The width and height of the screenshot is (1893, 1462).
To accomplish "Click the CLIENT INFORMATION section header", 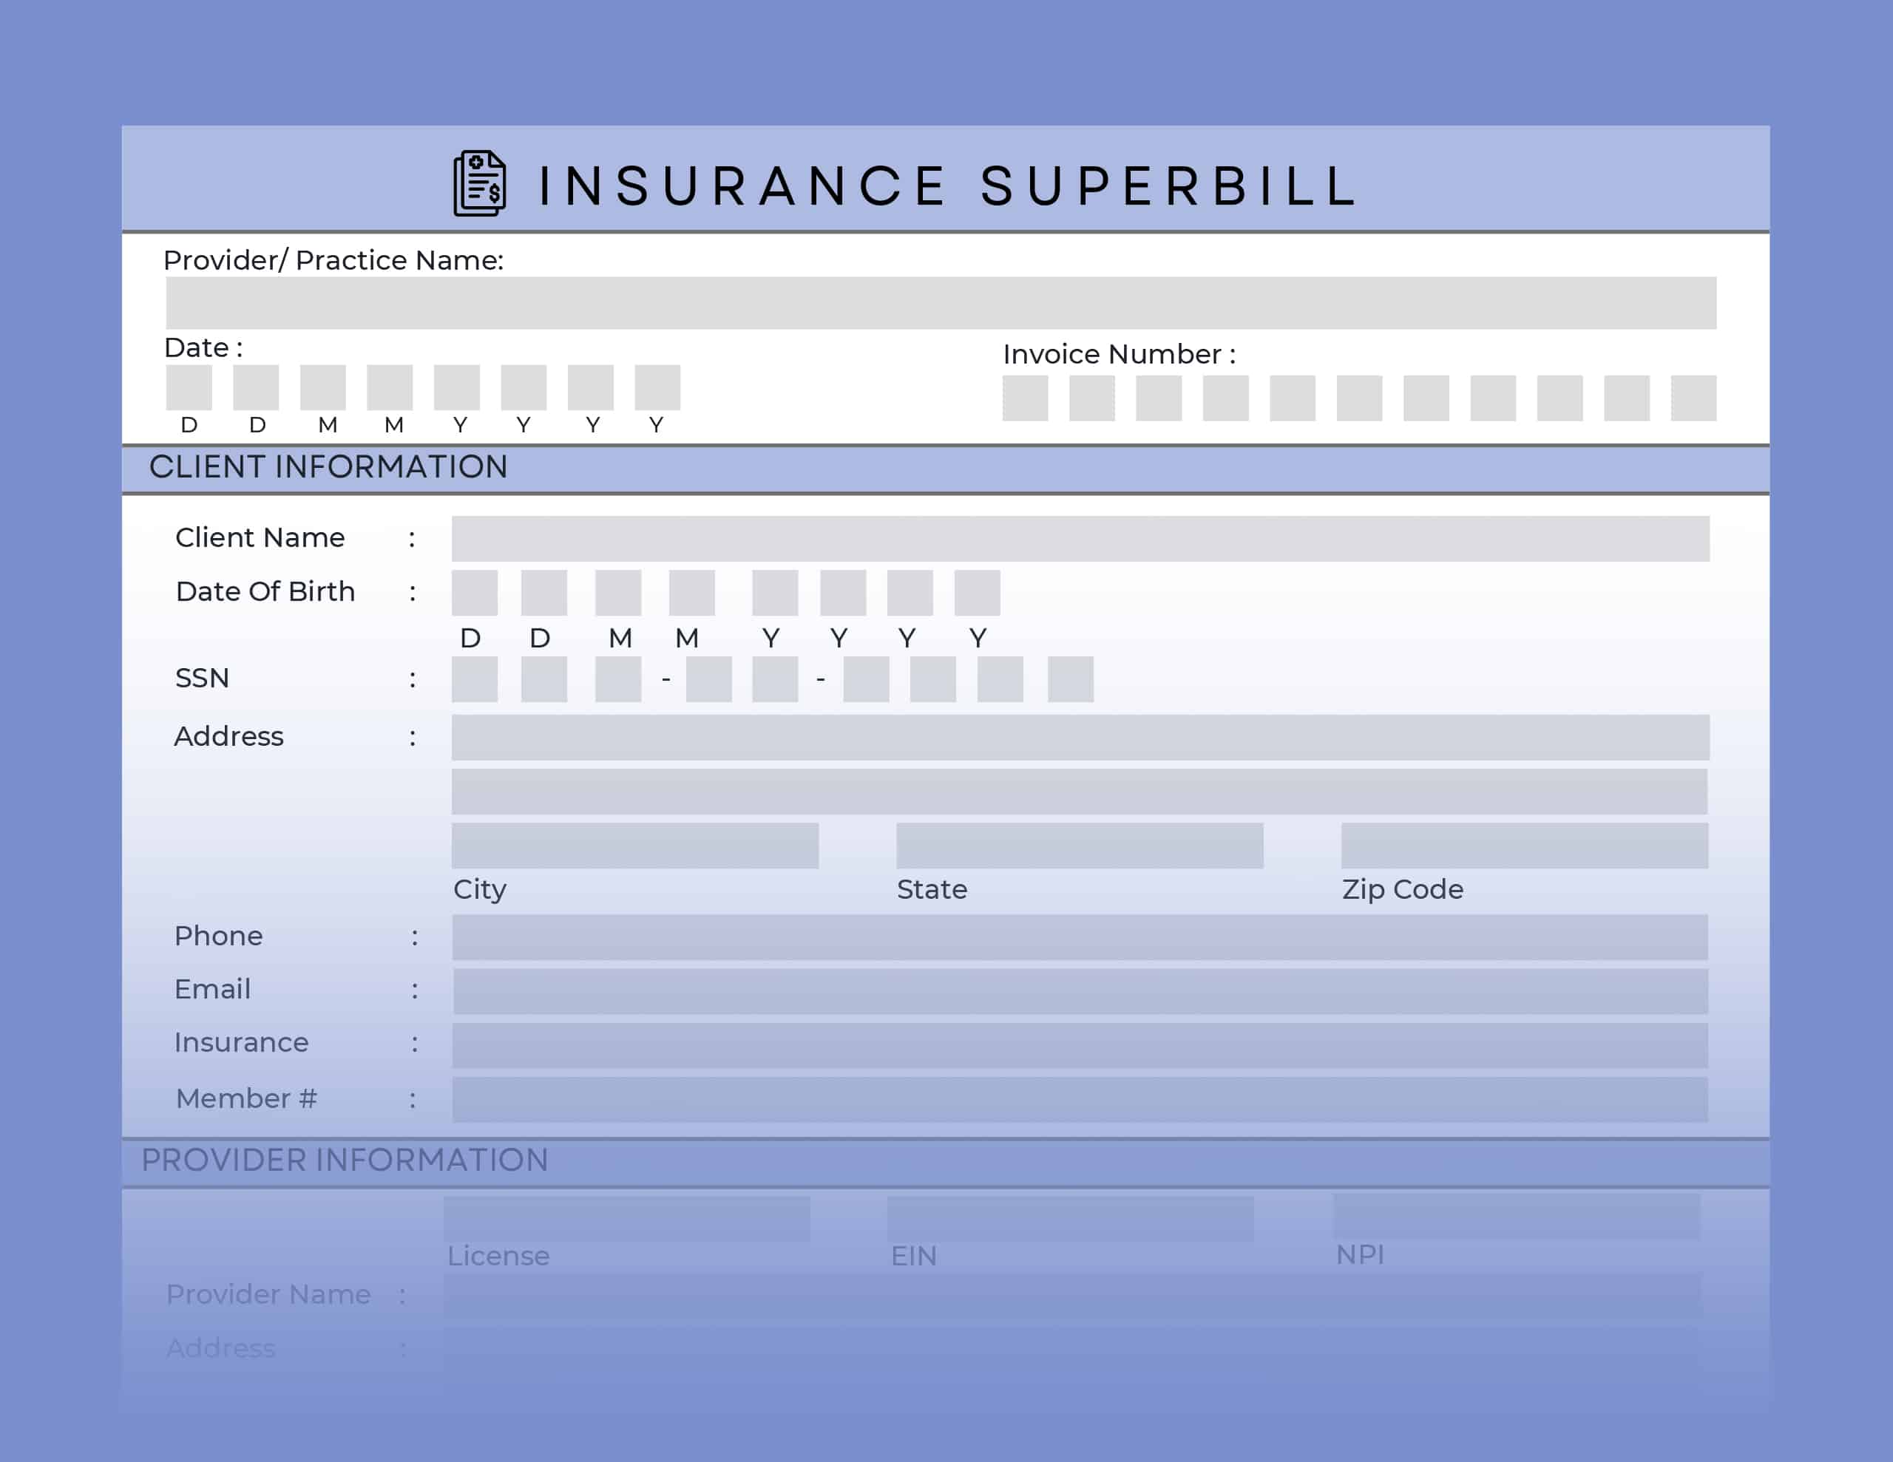I will 328,467.
